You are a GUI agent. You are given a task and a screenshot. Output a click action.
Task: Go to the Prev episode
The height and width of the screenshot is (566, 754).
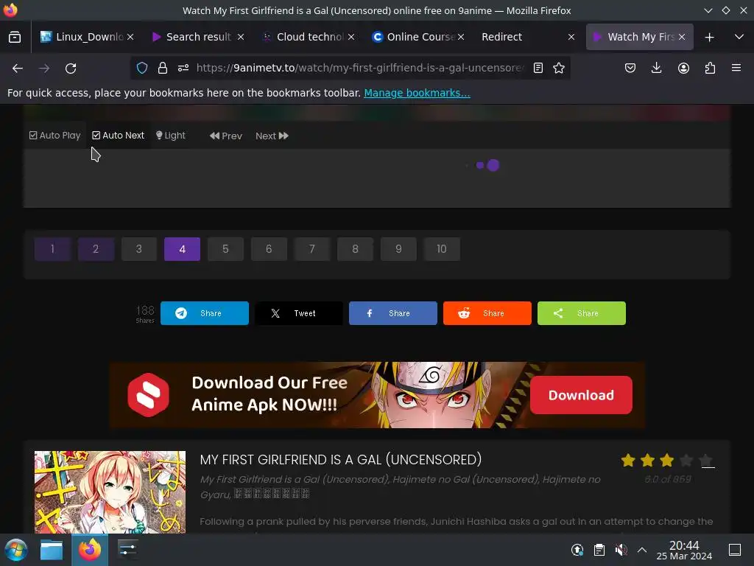225,136
